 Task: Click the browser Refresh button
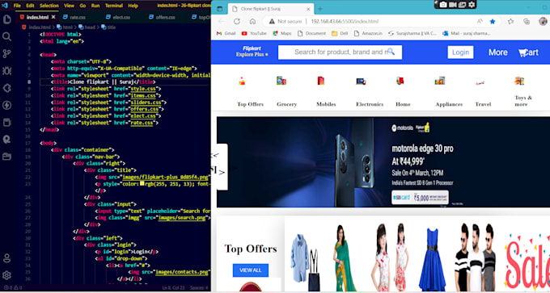point(237,21)
